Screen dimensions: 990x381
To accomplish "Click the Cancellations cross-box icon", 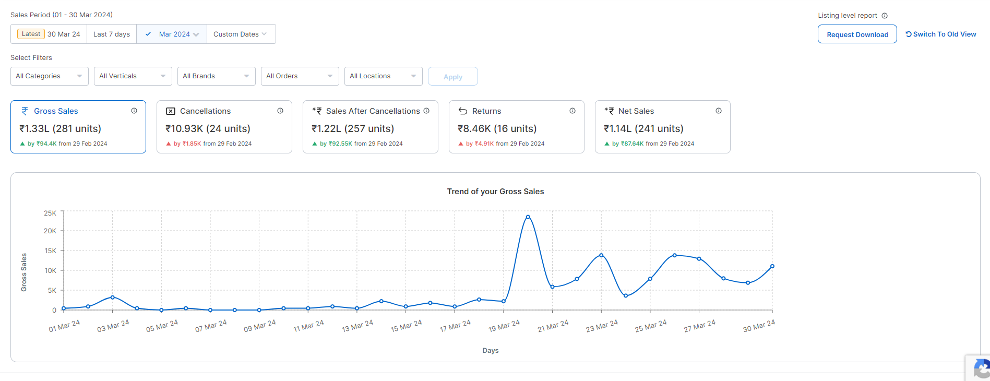I will click(x=171, y=111).
